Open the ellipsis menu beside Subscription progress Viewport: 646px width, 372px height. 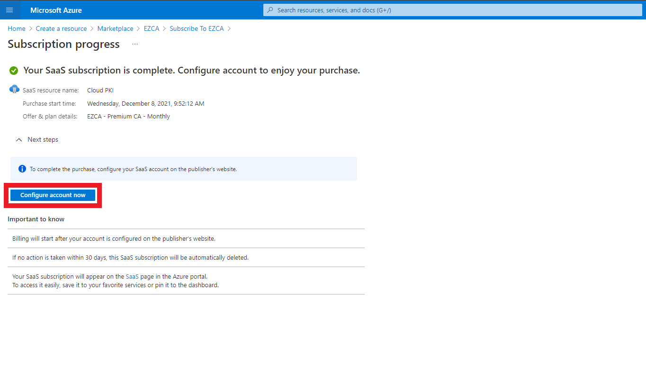point(135,44)
